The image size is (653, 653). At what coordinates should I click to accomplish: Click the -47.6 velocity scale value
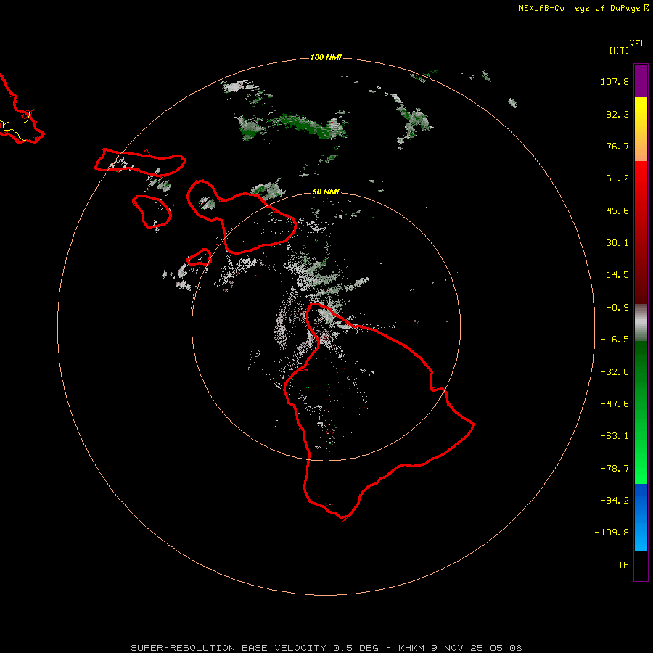click(x=615, y=404)
